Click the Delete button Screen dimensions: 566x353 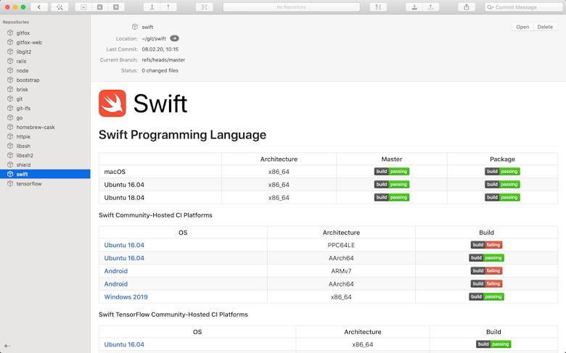click(x=545, y=27)
